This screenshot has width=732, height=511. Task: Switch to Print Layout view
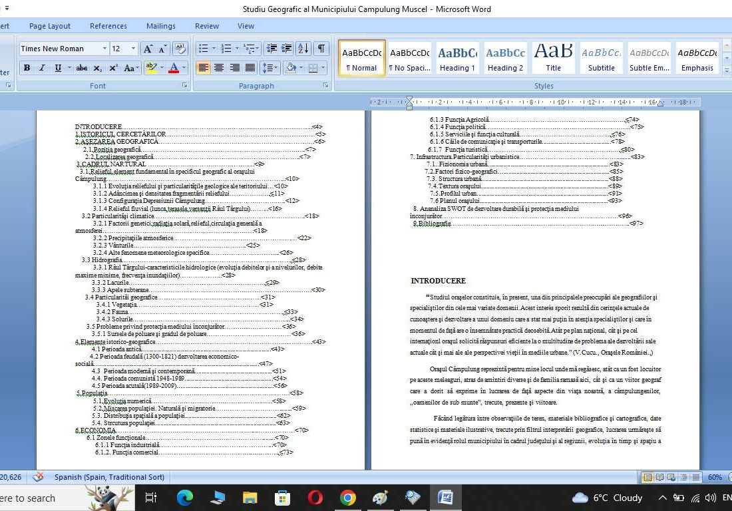click(x=647, y=478)
